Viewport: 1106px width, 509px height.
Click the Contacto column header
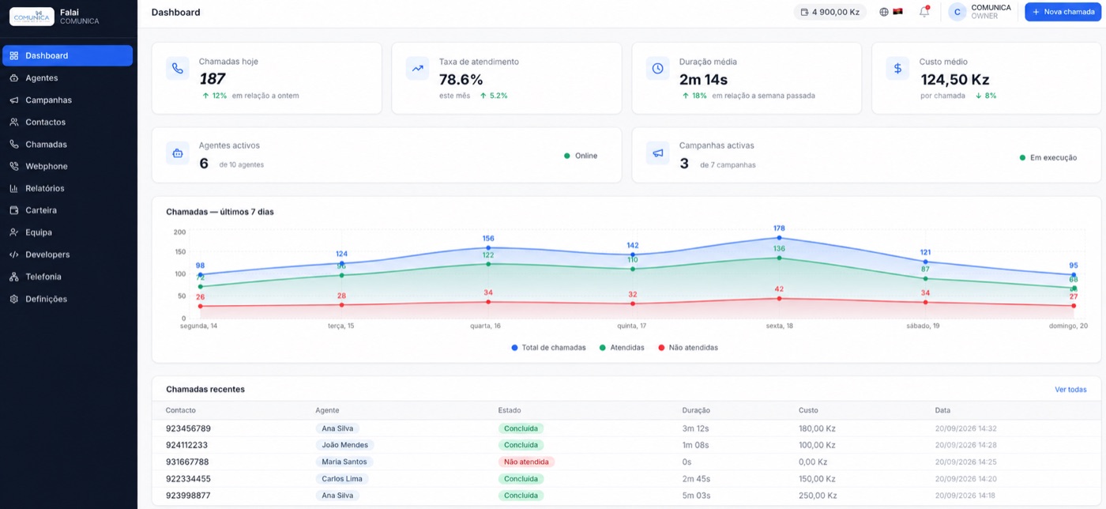[x=181, y=410]
